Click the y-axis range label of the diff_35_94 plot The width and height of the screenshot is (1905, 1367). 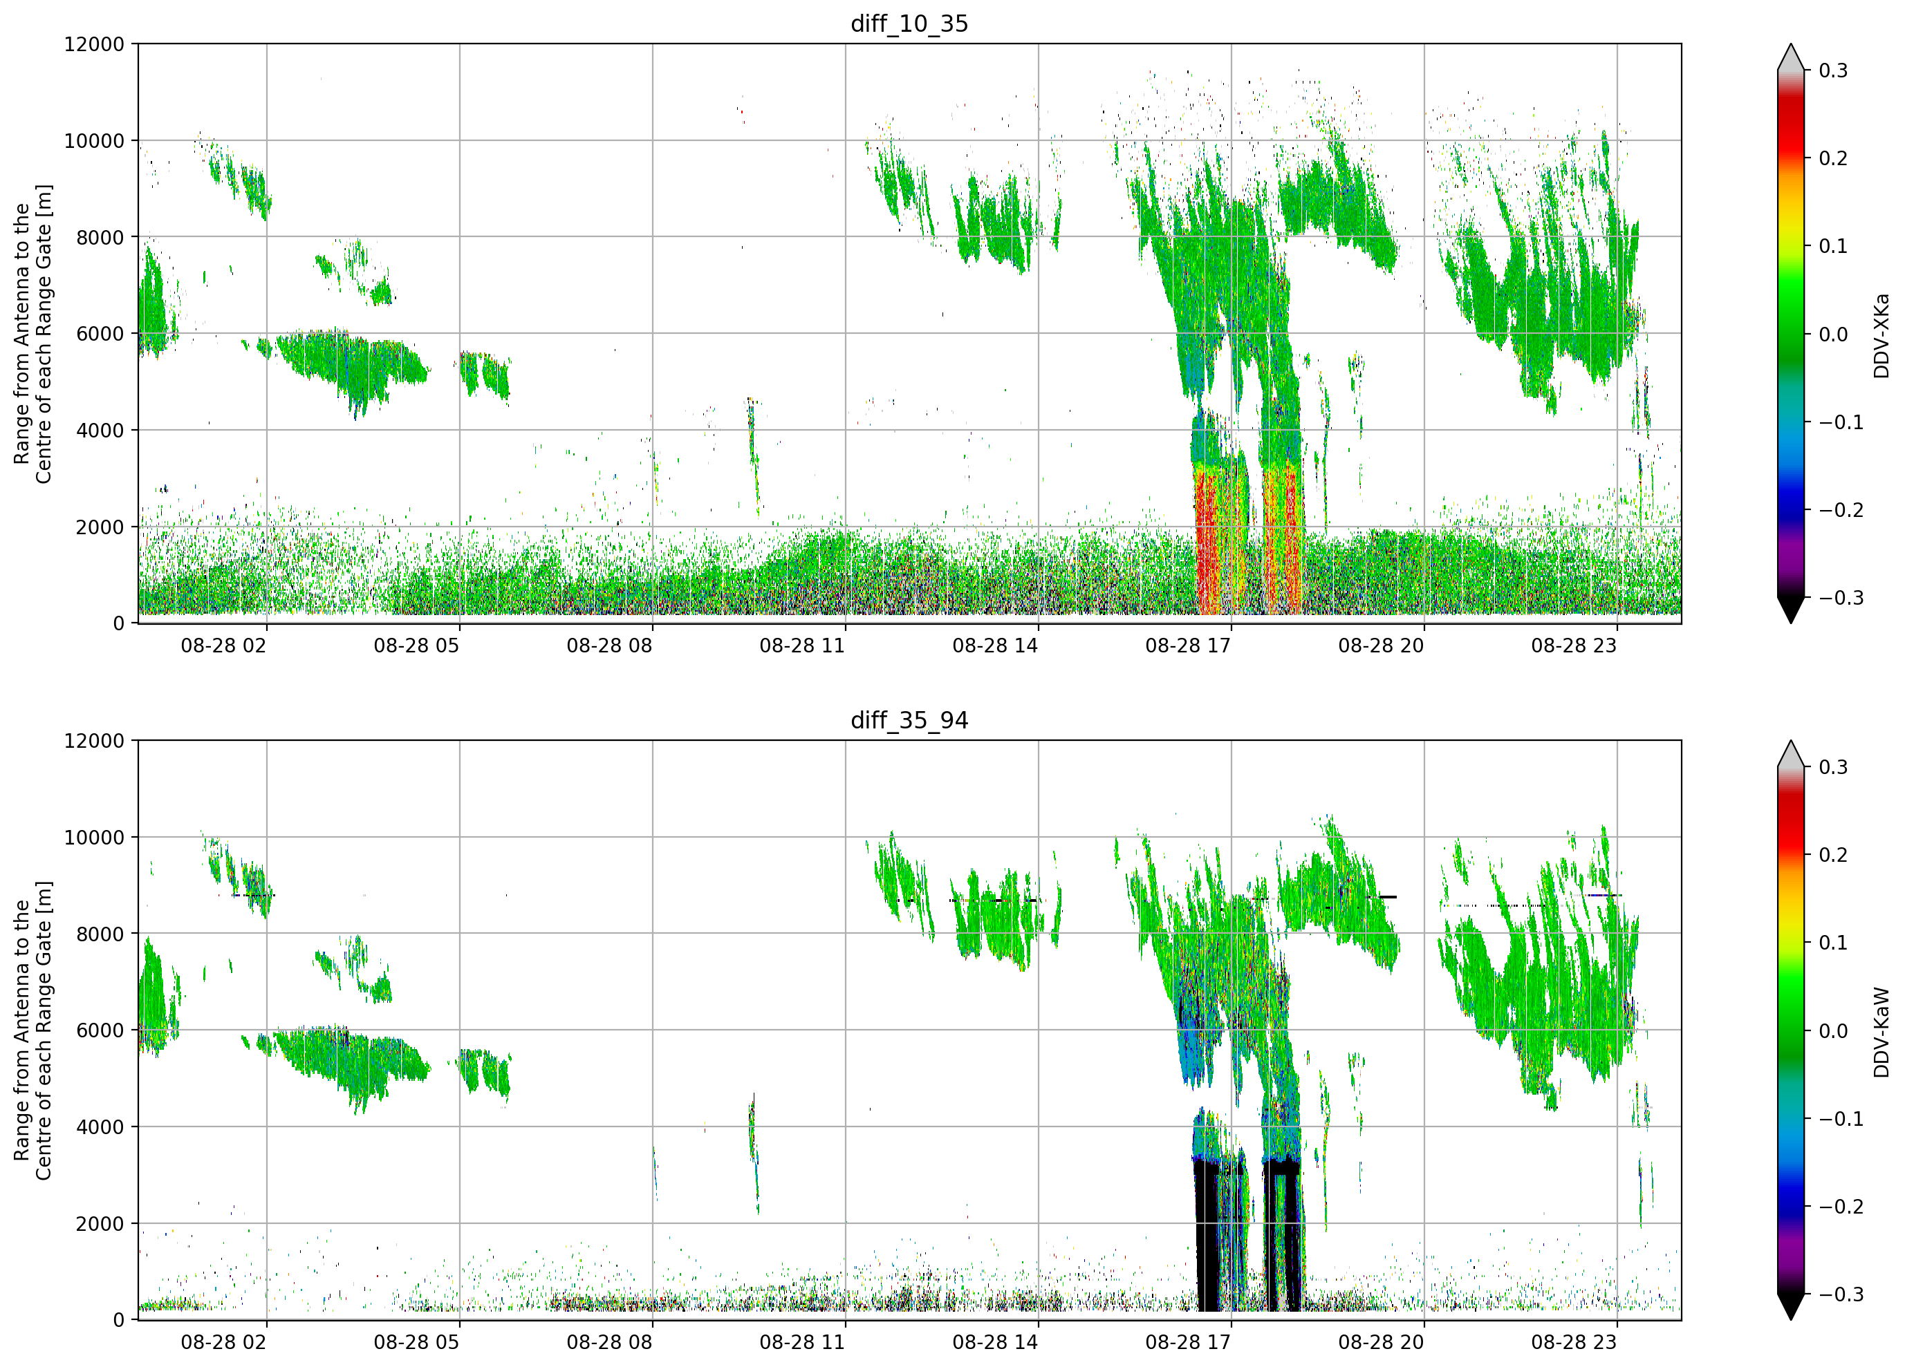point(32,1030)
